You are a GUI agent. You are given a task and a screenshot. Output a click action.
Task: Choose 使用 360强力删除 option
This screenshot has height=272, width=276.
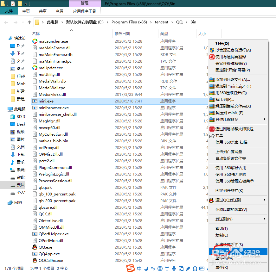click(x=238, y=174)
